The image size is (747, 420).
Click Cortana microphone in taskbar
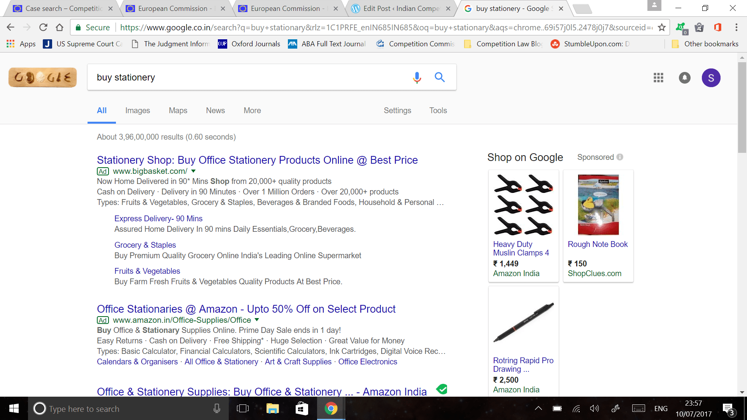coord(217,408)
